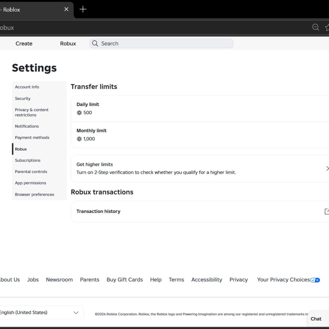Click the Robux icon next to 1,000
Screen dimensions: 329x329
(x=79, y=139)
